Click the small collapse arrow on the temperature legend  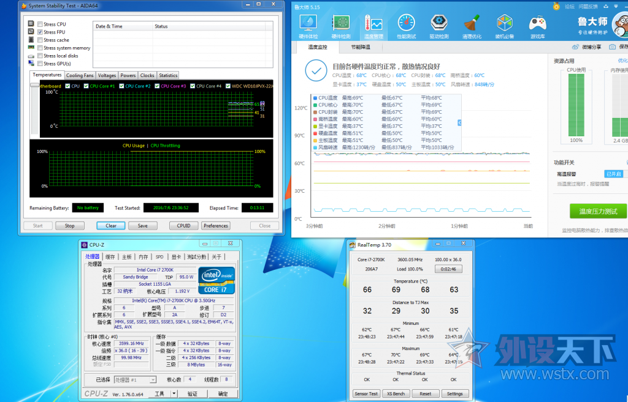pos(459,122)
